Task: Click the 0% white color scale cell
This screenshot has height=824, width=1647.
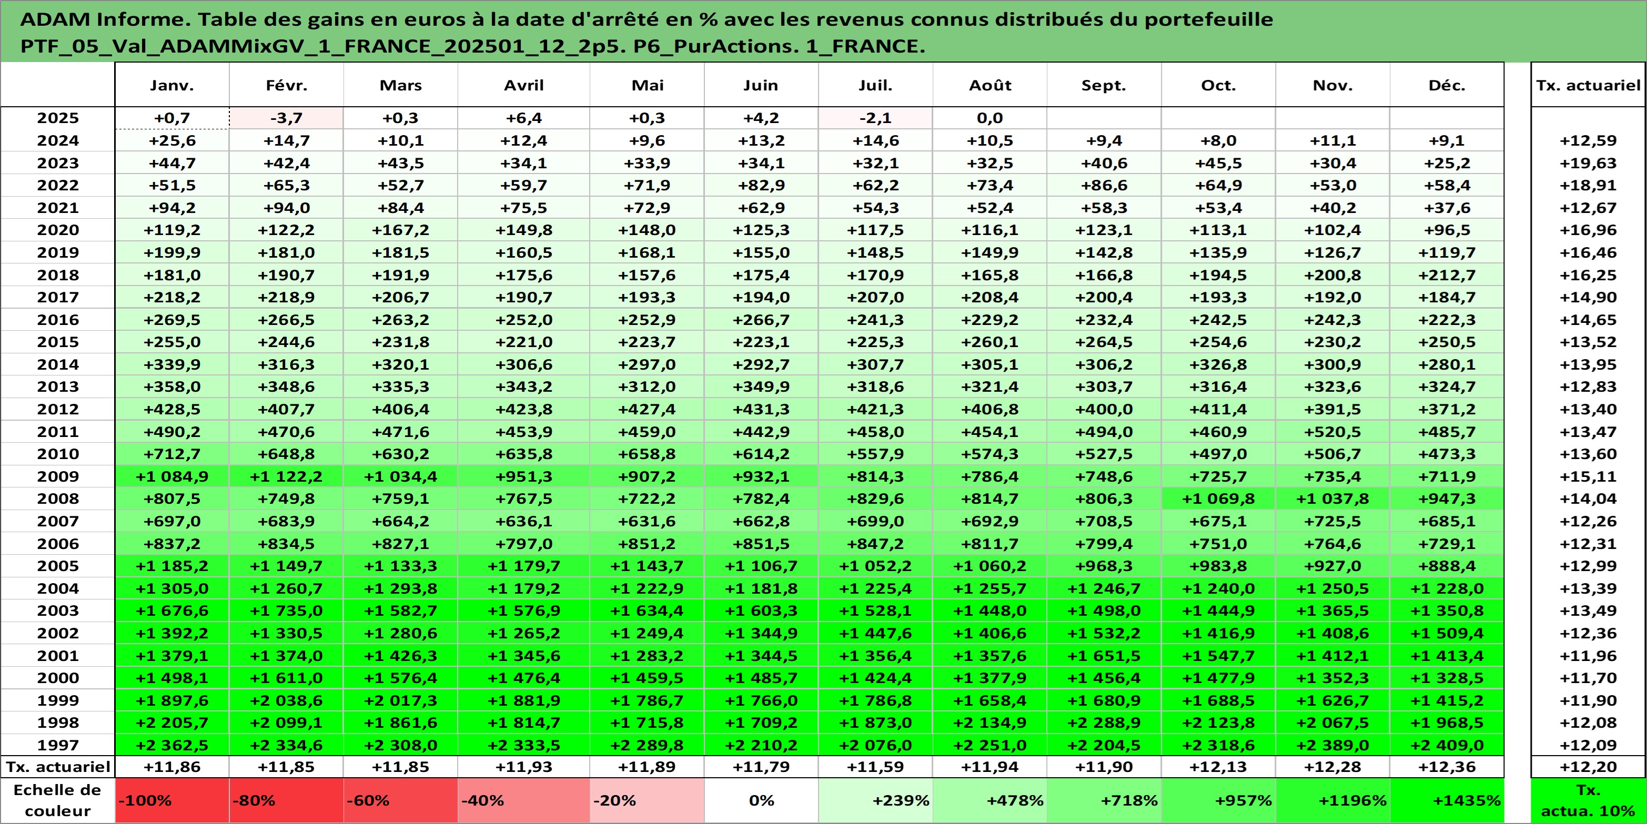Action: coord(761,800)
